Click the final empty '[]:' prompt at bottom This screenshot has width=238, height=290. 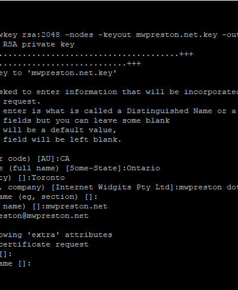(x=24, y=264)
